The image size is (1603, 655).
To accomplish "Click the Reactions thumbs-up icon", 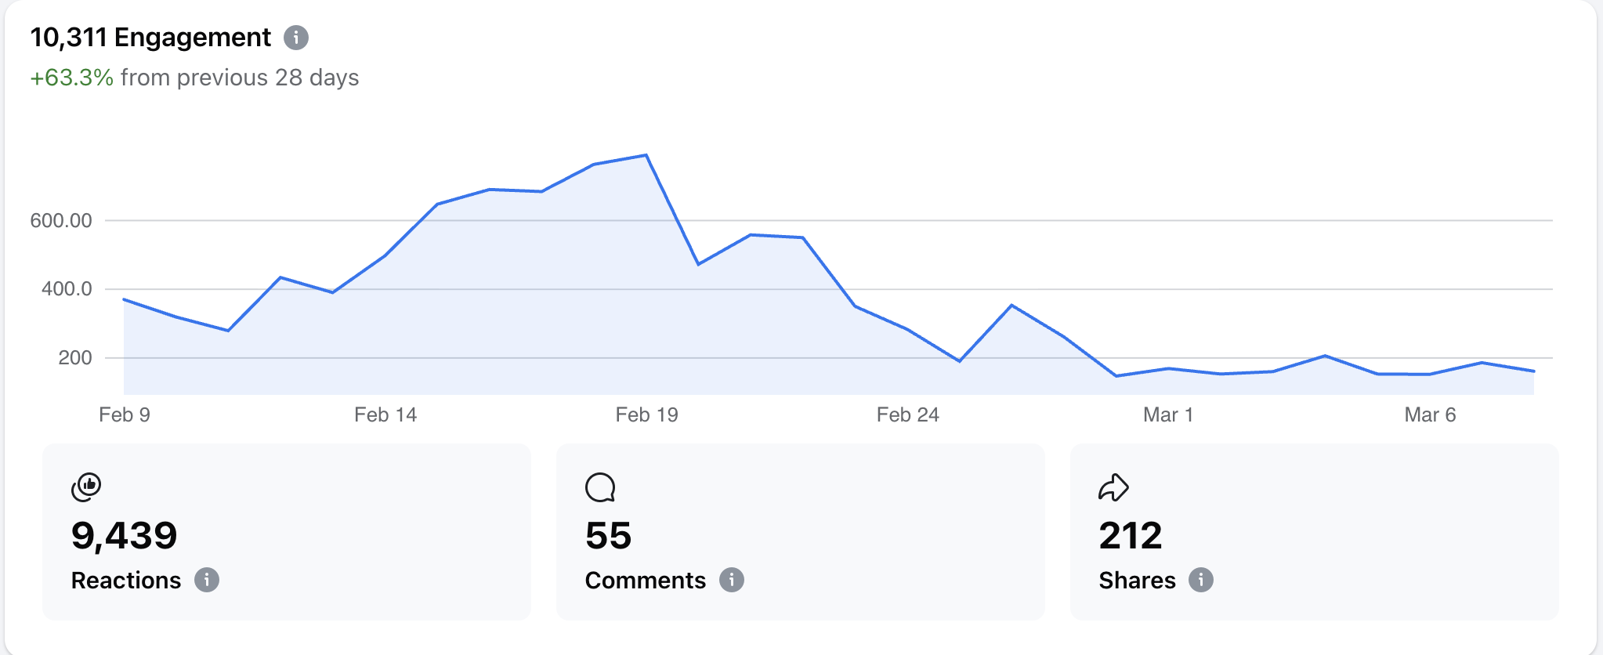I will 89,486.
